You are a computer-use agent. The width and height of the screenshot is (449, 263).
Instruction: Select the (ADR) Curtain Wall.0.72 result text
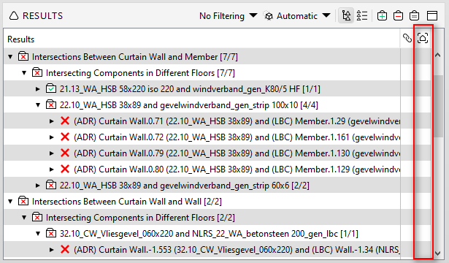(x=237, y=137)
